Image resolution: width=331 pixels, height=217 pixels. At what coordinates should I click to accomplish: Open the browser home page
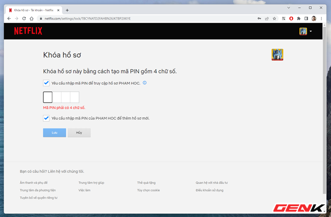[x=32, y=19]
